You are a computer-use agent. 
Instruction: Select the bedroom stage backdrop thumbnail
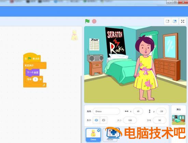pos(178,120)
